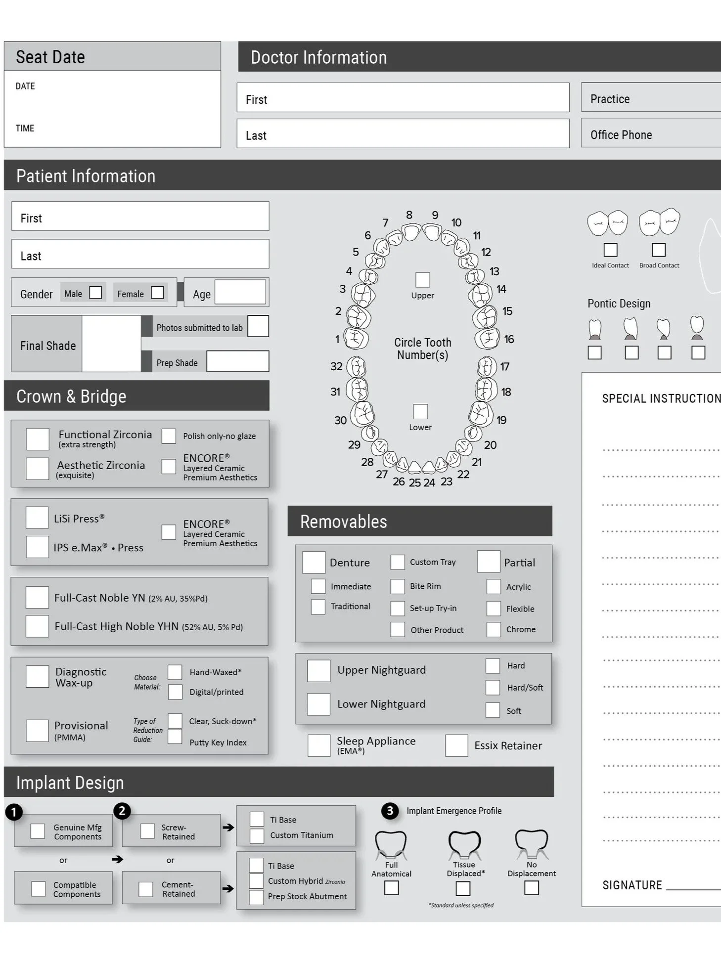Tick the Digital/printed material option
Image resolution: width=721 pixels, height=961 pixels.
(x=175, y=692)
